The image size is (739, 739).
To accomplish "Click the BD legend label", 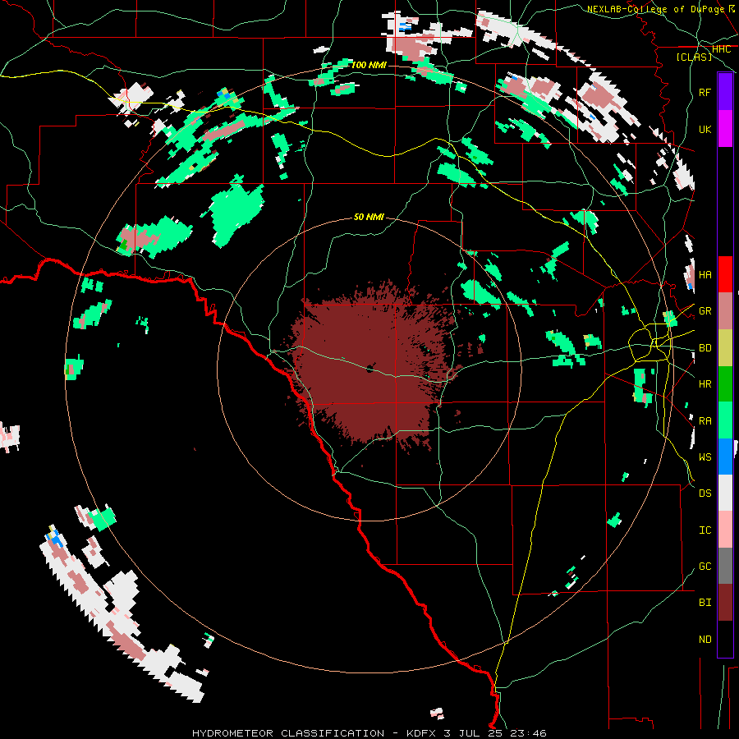I will 705,348.
